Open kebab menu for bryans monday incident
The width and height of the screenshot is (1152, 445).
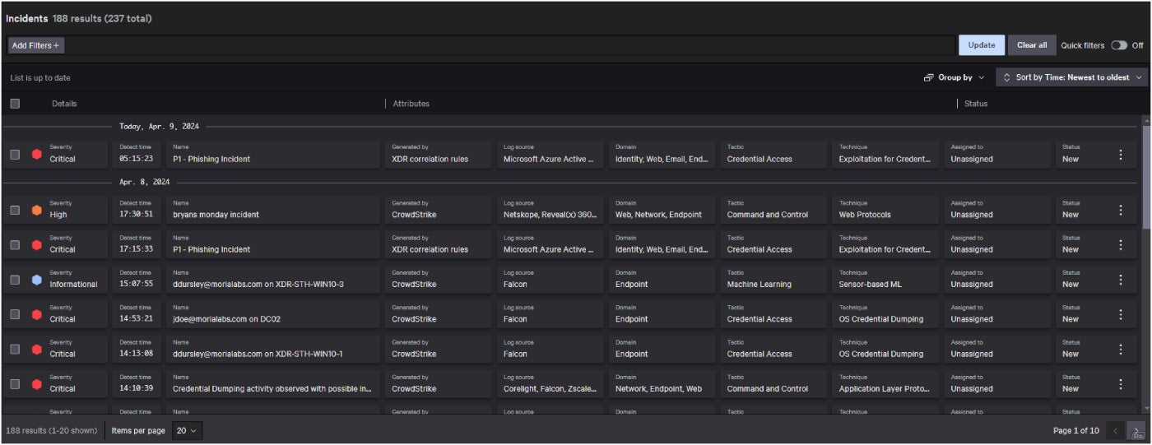pyautogui.click(x=1120, y=210)
